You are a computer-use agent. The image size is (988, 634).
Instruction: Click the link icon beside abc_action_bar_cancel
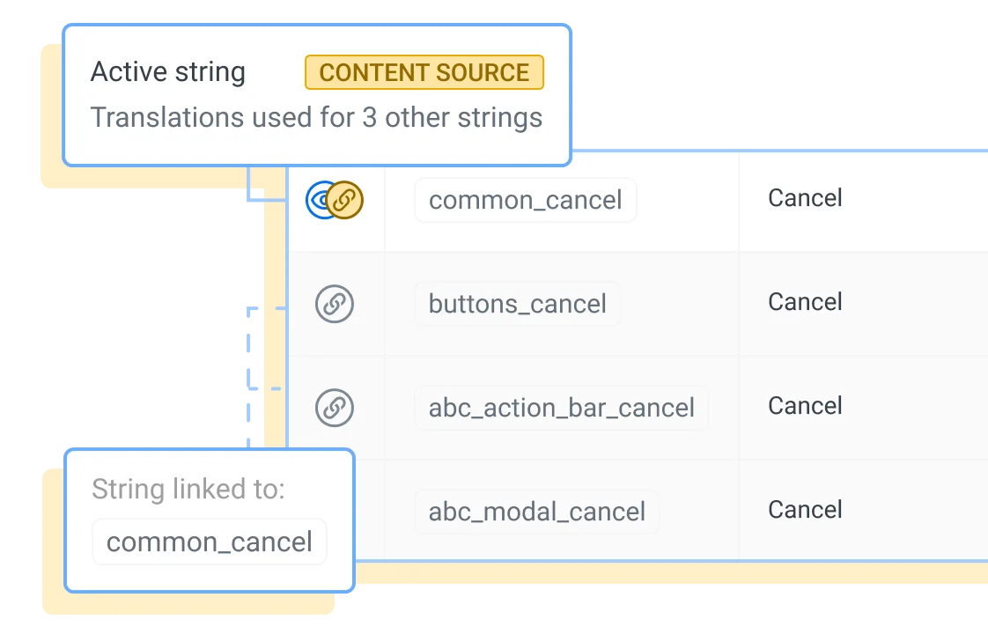(x=335, y=408)
